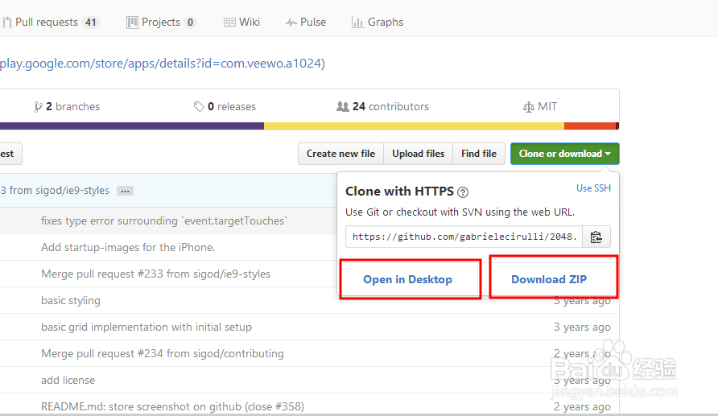Click Find file button
718x416 pixels.
(x=478, y=154)
